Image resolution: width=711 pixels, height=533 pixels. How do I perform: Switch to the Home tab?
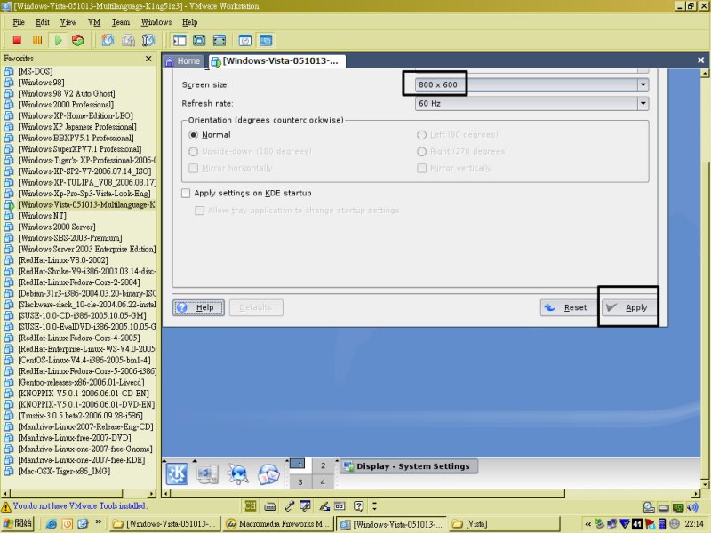[x=183, y=60]
